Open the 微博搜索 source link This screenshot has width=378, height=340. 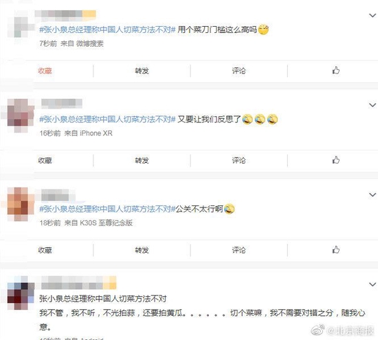[89, 43]
